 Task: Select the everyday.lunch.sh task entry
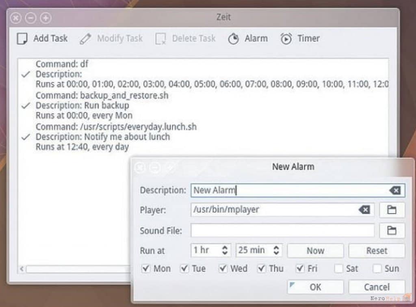[x=116, y=137]
